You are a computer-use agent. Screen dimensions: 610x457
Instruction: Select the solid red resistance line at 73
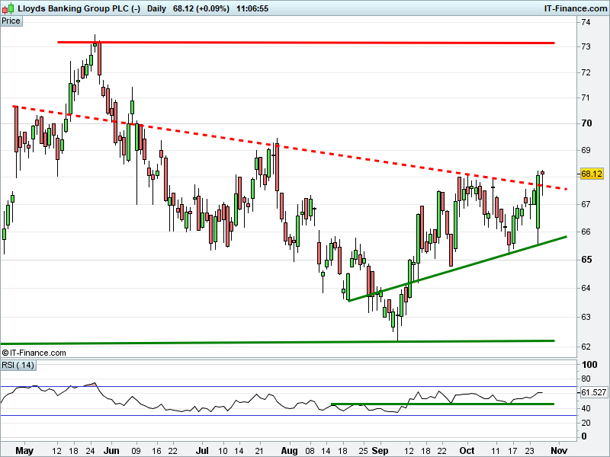coord(306,43)
